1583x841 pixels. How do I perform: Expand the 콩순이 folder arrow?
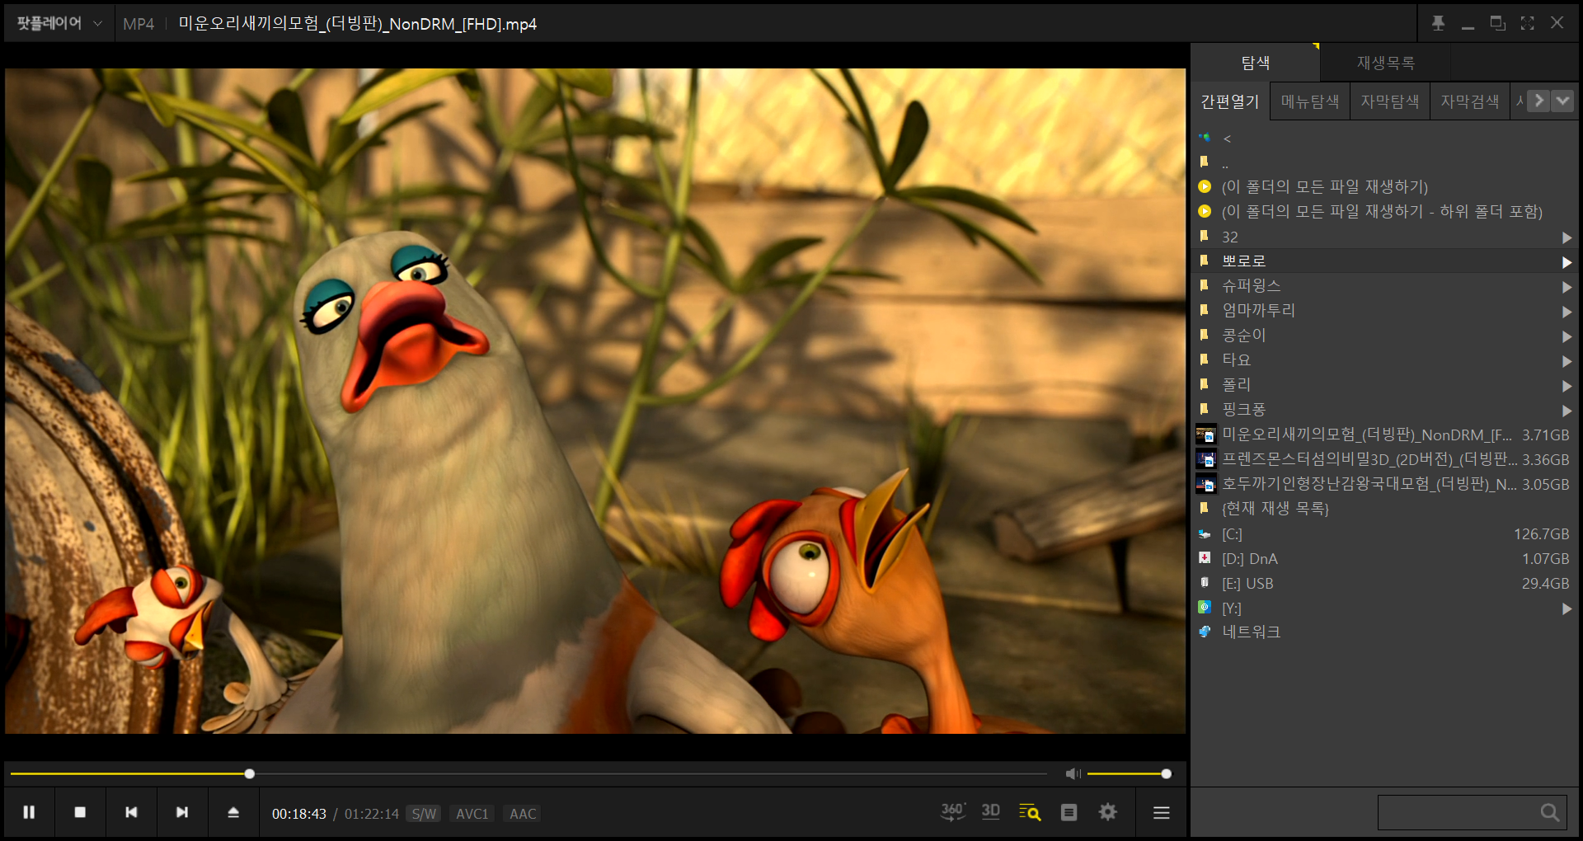click(x=1567, y=336)
